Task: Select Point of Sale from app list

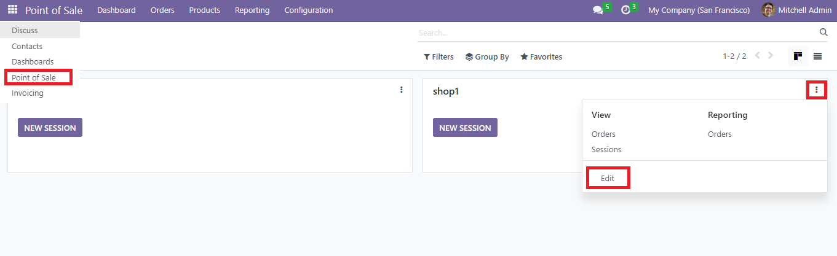Action: [x=34, y=78]
